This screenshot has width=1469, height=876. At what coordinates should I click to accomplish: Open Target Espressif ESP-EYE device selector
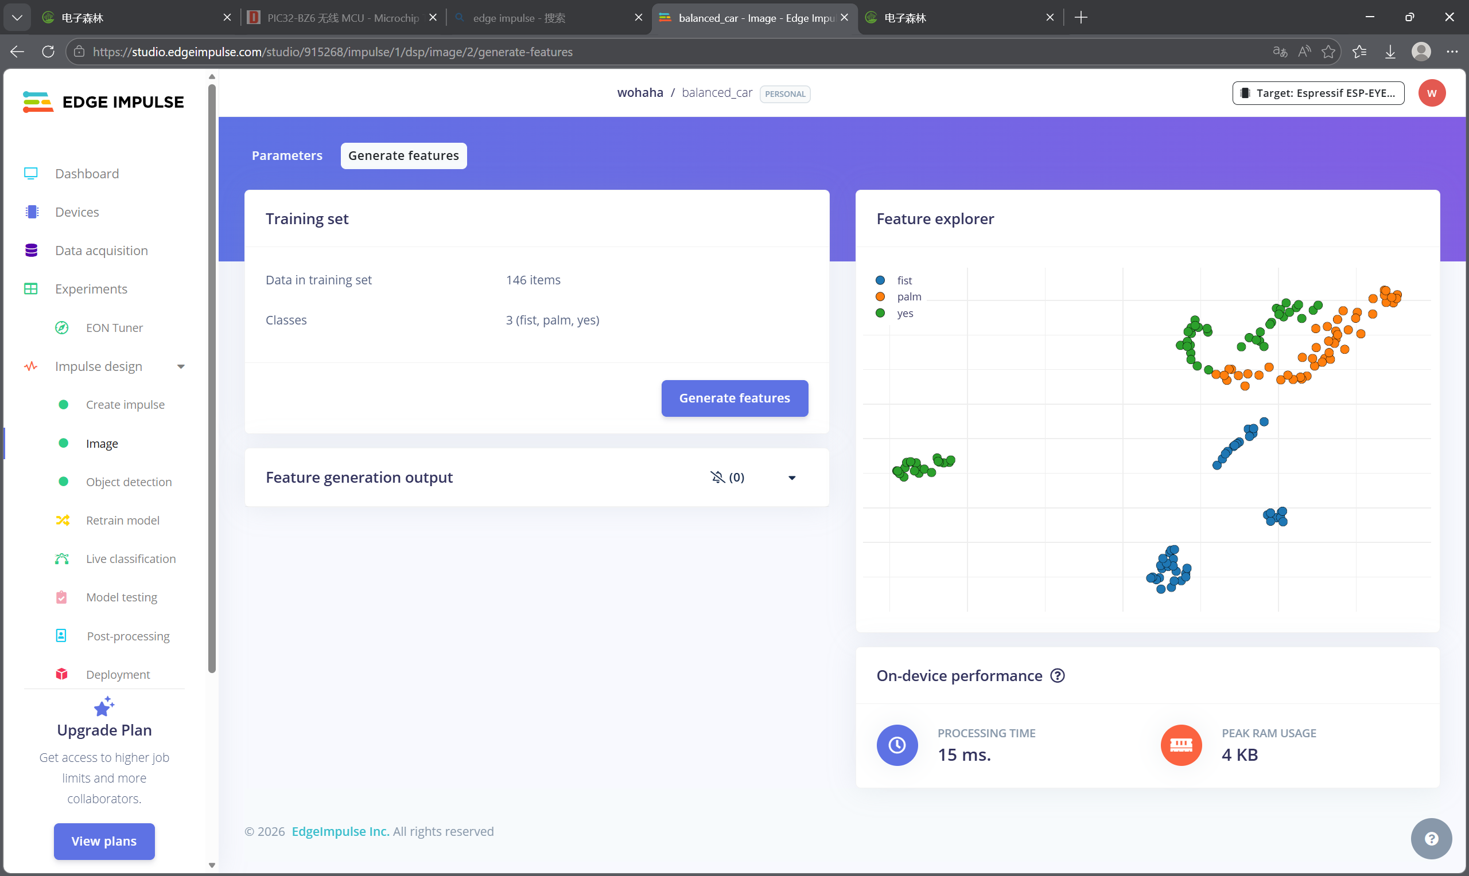(1319, 93)
